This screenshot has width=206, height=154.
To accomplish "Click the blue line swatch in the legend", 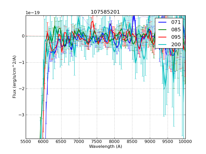I will coord(162,22).
